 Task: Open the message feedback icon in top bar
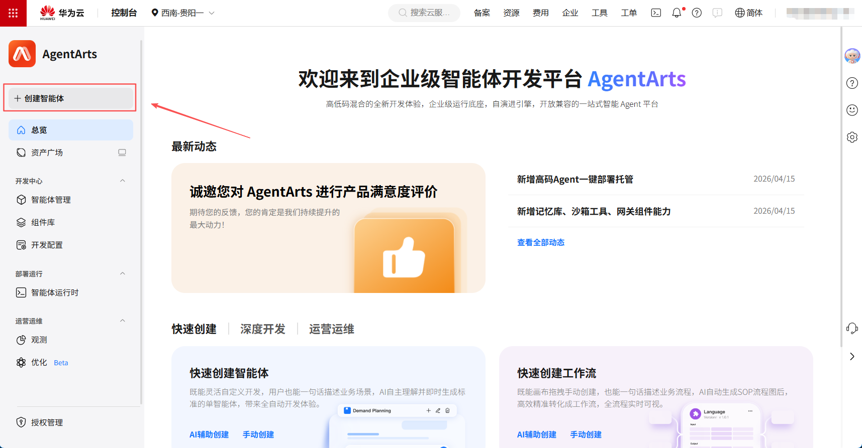pyautogui.click(x=717, y=13)
